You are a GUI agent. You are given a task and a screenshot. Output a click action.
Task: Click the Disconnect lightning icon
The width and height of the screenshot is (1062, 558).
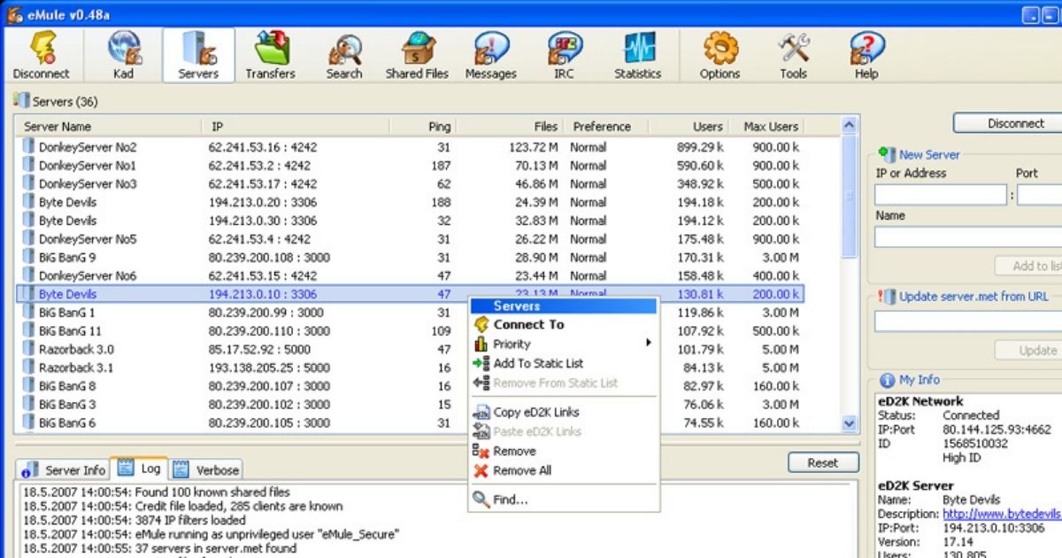point(42,53)
